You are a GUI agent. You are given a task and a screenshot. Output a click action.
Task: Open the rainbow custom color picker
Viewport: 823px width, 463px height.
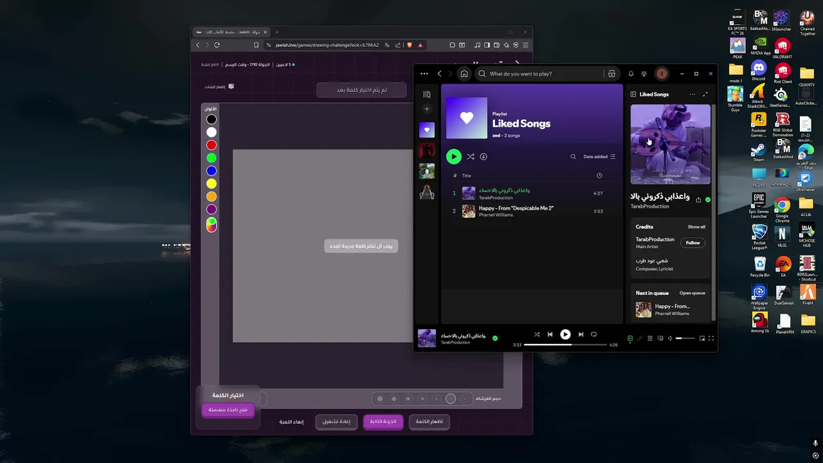point(212,224)
